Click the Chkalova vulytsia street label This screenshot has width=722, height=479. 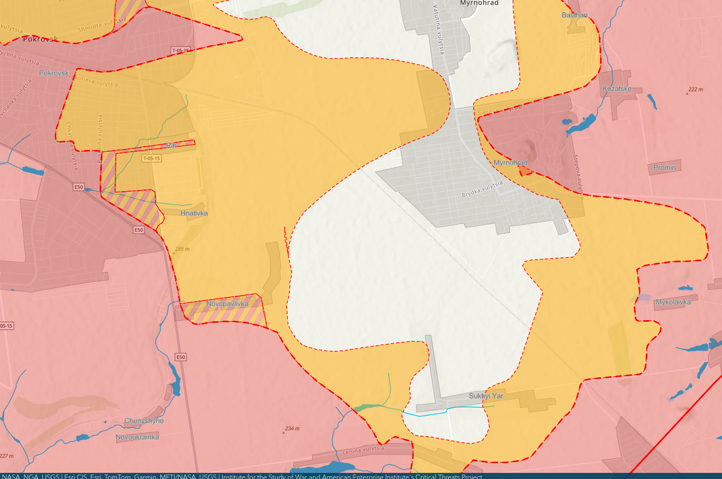pos(71,145)
